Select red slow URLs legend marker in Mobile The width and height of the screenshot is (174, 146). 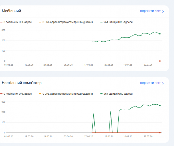point(1,22)
